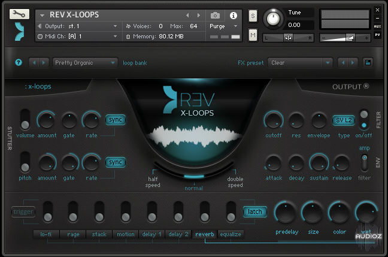Open the SV L2 filter type selector

pyautogui.click(x=344, y=120)
